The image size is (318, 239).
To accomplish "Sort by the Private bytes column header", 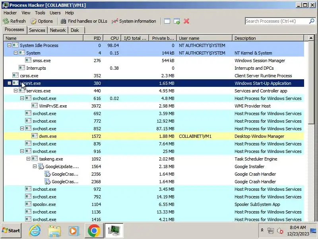I will click(163, 38).
